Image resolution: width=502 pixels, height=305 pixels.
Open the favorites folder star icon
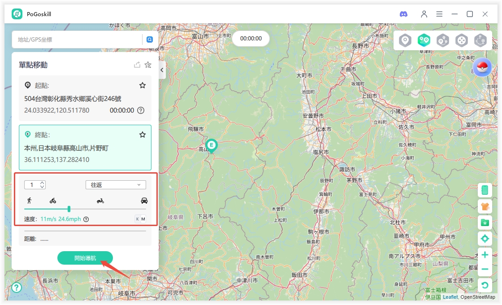pyautogui.click(x=485, y=222)
